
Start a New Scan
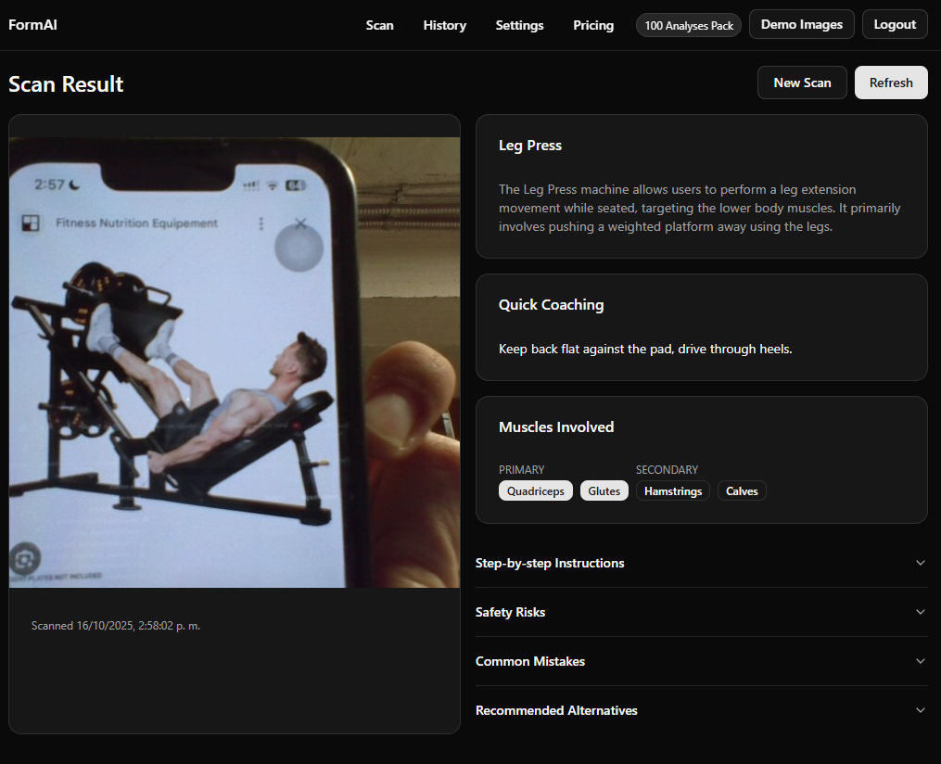(802, 83)
